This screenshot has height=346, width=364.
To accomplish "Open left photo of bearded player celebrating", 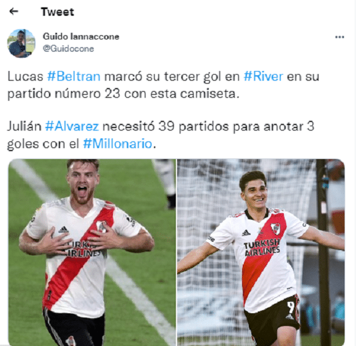I will click(x=92, y=253).
